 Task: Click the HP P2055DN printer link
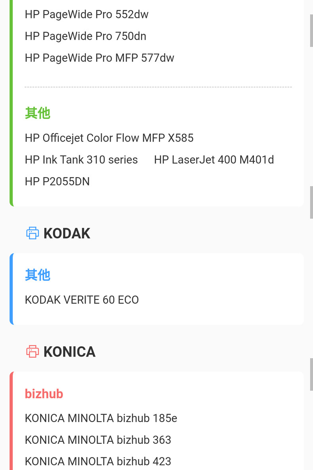pos(57,182)
